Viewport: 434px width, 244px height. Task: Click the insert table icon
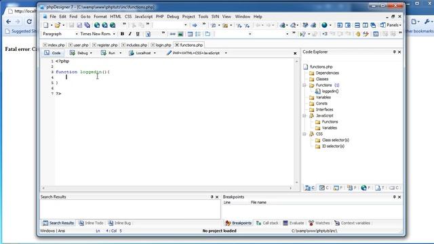[x=190, y=34]
